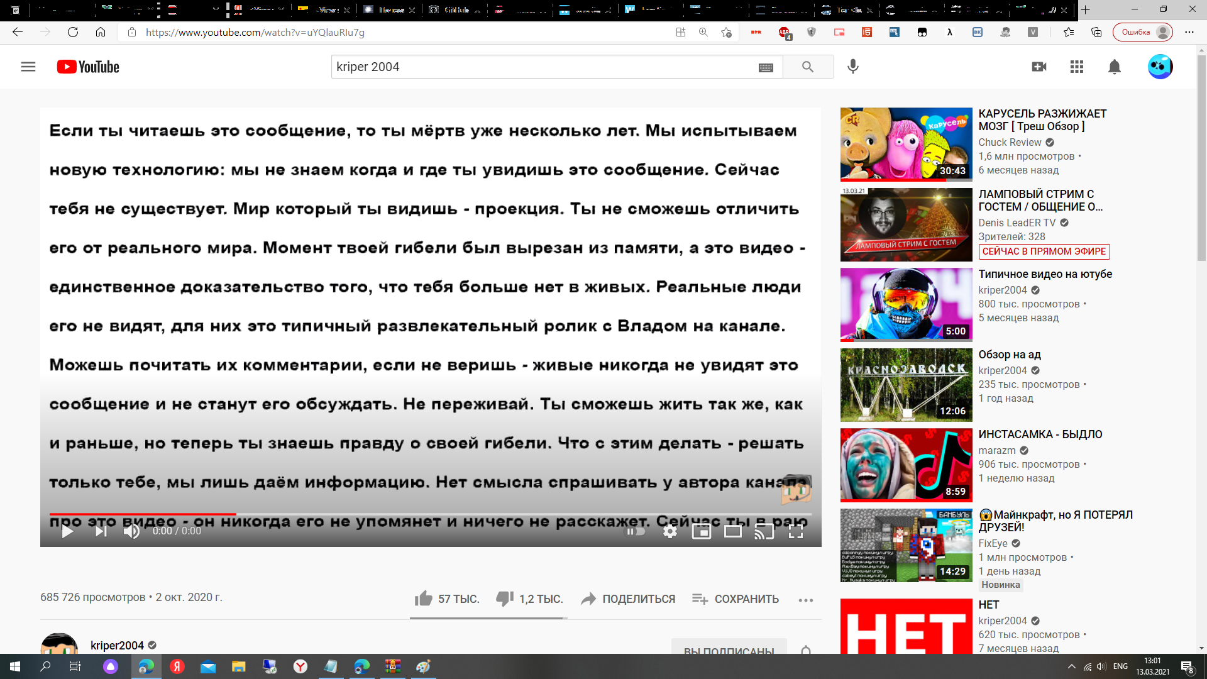Open Task View on the taskbar

75,666
